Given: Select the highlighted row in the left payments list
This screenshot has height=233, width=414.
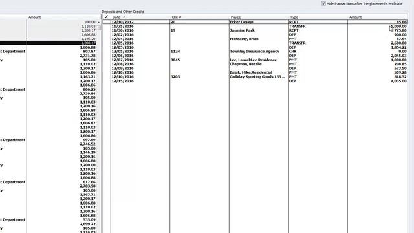Looking at the screenshot, I should tap(48, 43).
